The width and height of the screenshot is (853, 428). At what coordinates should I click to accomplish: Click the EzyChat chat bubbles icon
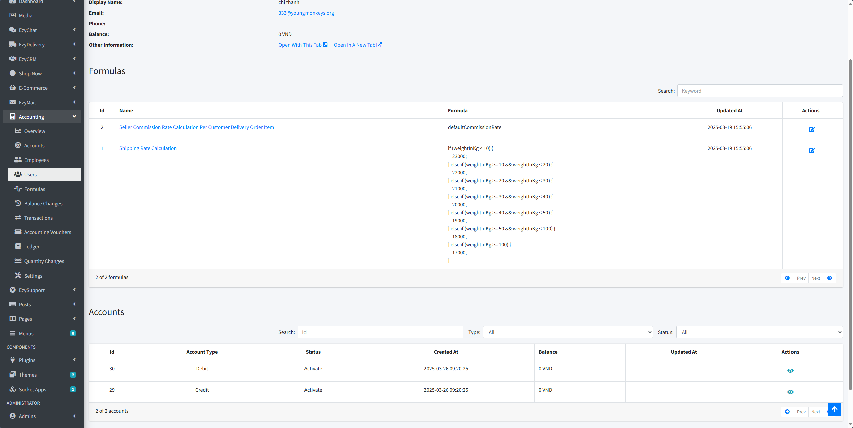point(13,30)
